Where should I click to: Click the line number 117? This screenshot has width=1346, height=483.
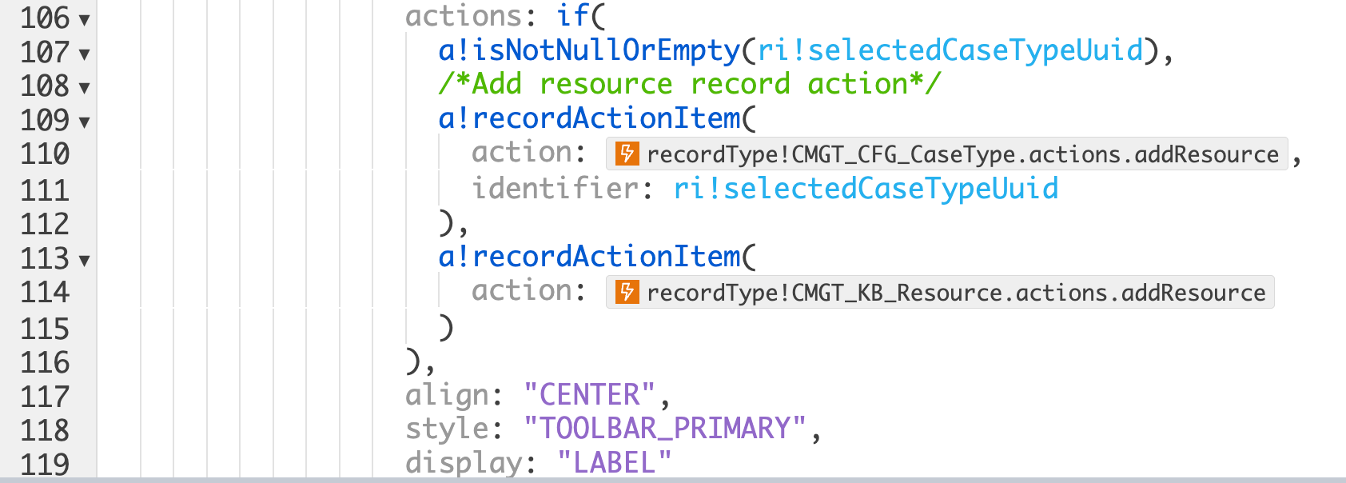point(45,397)
